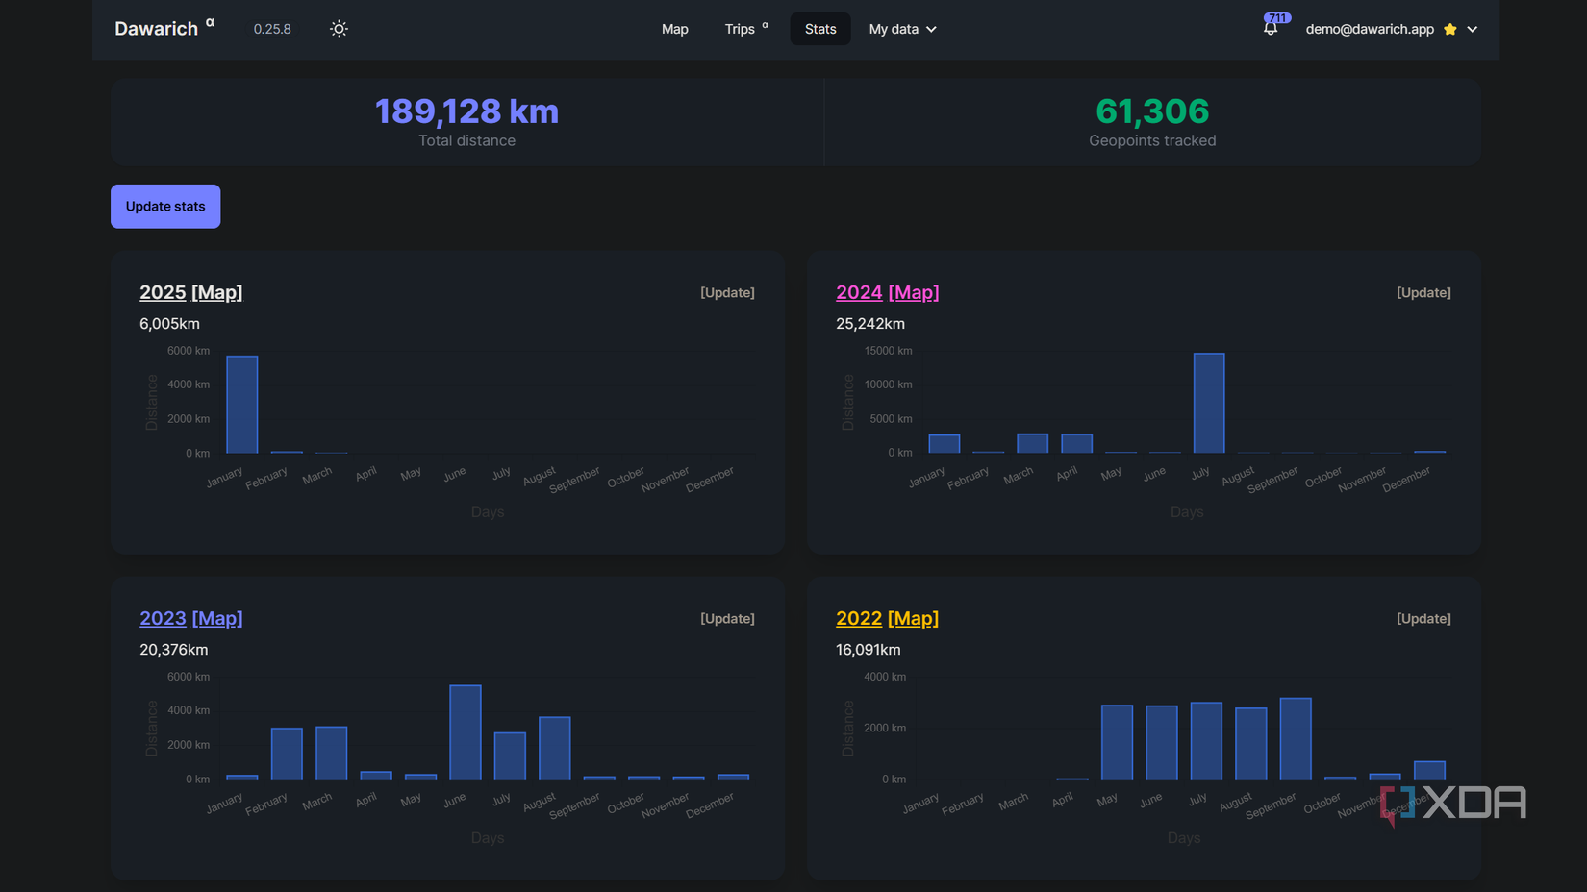
Task: Click the star icon beside the email
Action: pyautogui.click(x=1448, y=29)
